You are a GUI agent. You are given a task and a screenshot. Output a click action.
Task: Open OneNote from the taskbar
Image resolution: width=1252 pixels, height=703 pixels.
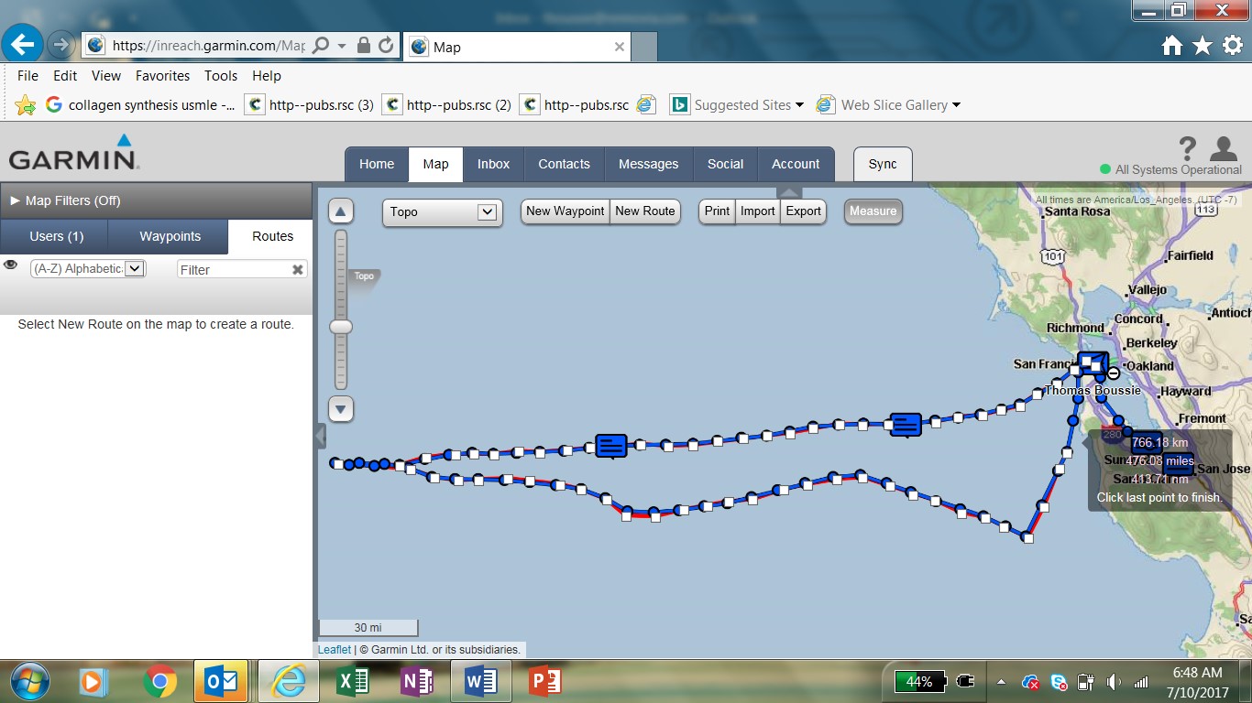pyautogui.click(x=417, y=681)
